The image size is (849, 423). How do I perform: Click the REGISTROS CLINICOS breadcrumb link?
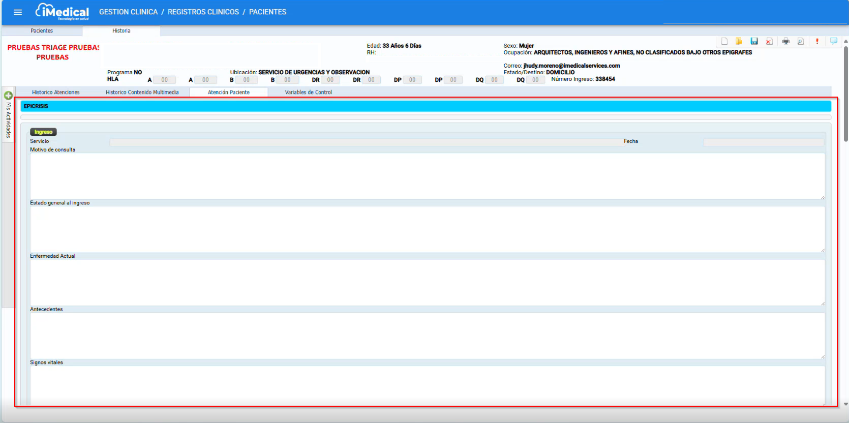[x=203, y=12]
